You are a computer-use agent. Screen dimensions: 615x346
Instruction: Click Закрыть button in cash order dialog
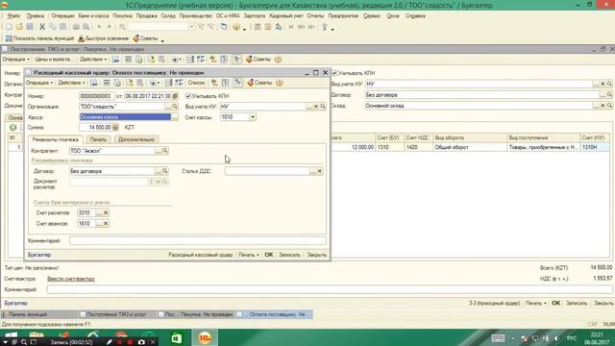[x=316, y=255]
